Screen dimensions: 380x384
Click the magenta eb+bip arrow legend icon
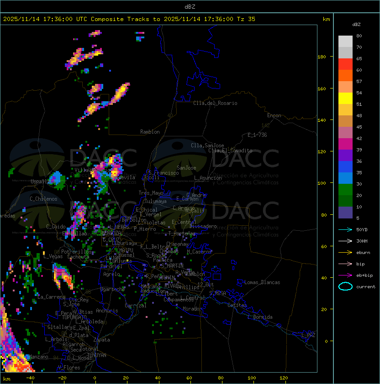pyautogui.click(x=345, y=275)
